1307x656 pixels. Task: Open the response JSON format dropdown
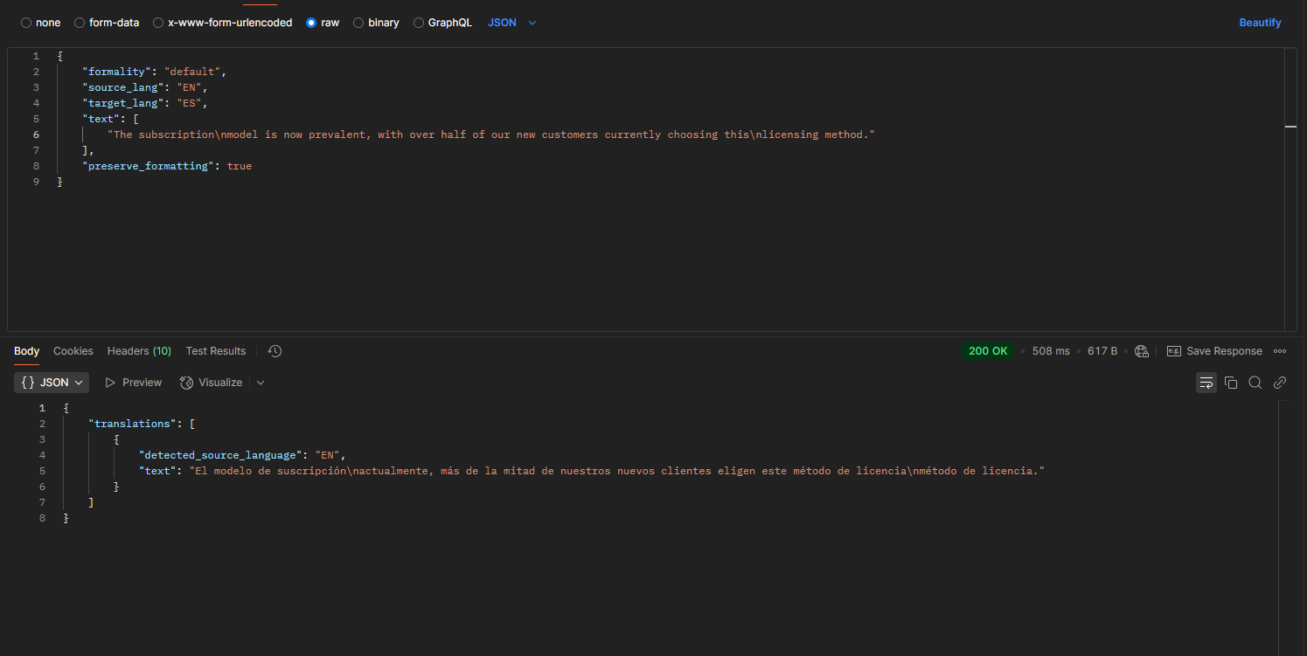click(52, 383)
